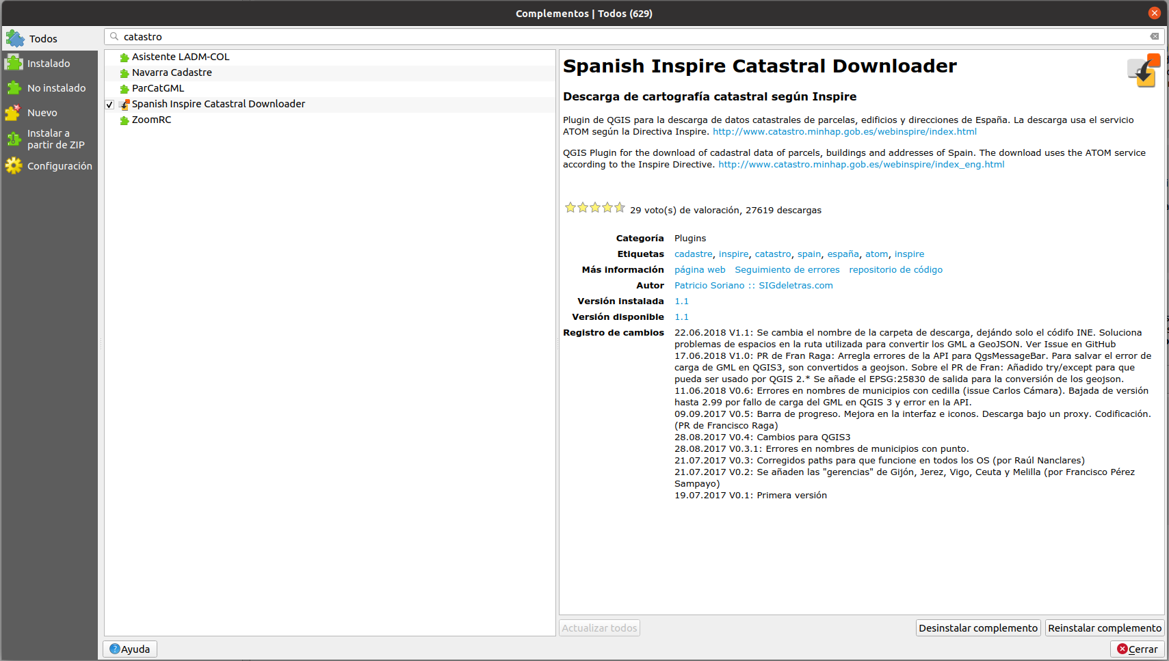Viewport: 1169px width, 661px height.
Task: Click the search magnifier icon
Action: [x=114, y=36]
